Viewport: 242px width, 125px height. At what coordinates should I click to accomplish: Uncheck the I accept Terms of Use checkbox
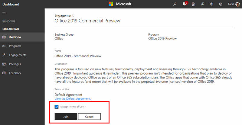(57, 107)
